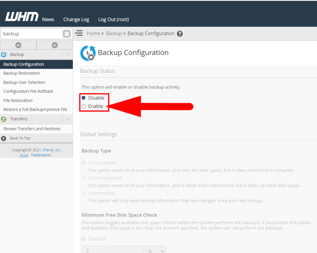Collapse the Backup sidebar section chevron

pyautogui.click(x=67, y=55)
